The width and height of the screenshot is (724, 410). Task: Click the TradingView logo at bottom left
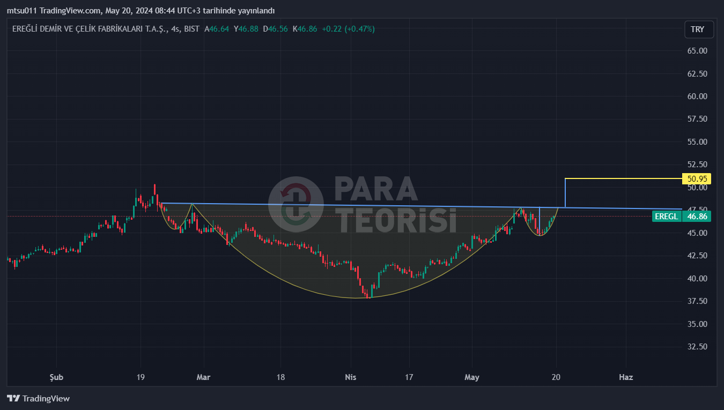click(38, 398)
